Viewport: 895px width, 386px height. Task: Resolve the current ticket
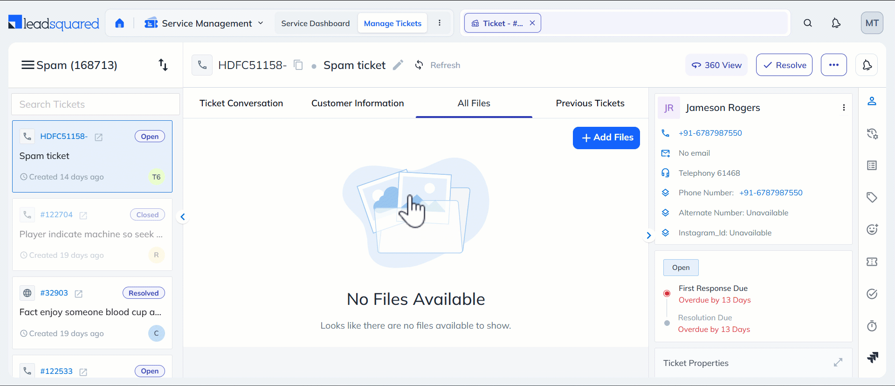click(x=784, y=65)
